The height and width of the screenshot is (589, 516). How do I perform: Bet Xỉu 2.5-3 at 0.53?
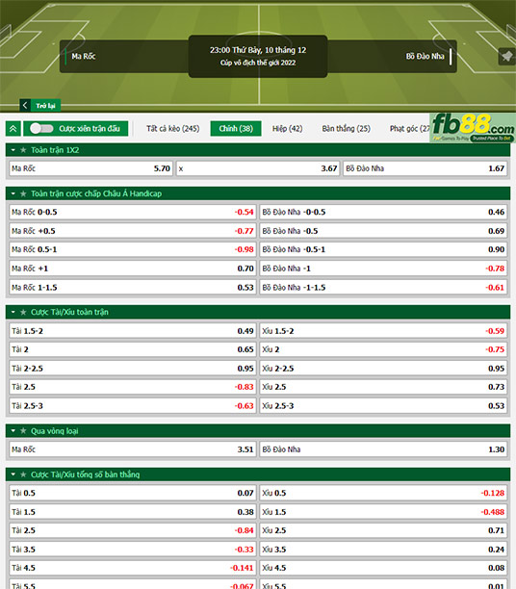tap(383, 406)
